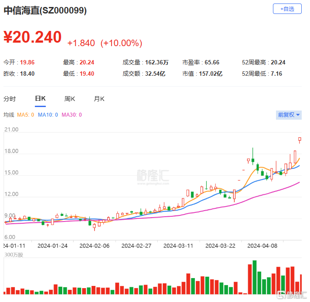Click the 成交量 value 162.36万
The image size is (310, 302).
point(157,62)
